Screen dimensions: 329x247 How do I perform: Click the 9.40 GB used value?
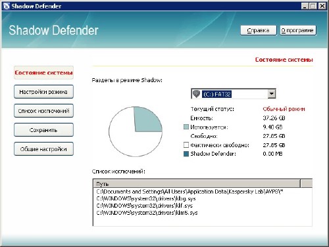coord(272,127)
